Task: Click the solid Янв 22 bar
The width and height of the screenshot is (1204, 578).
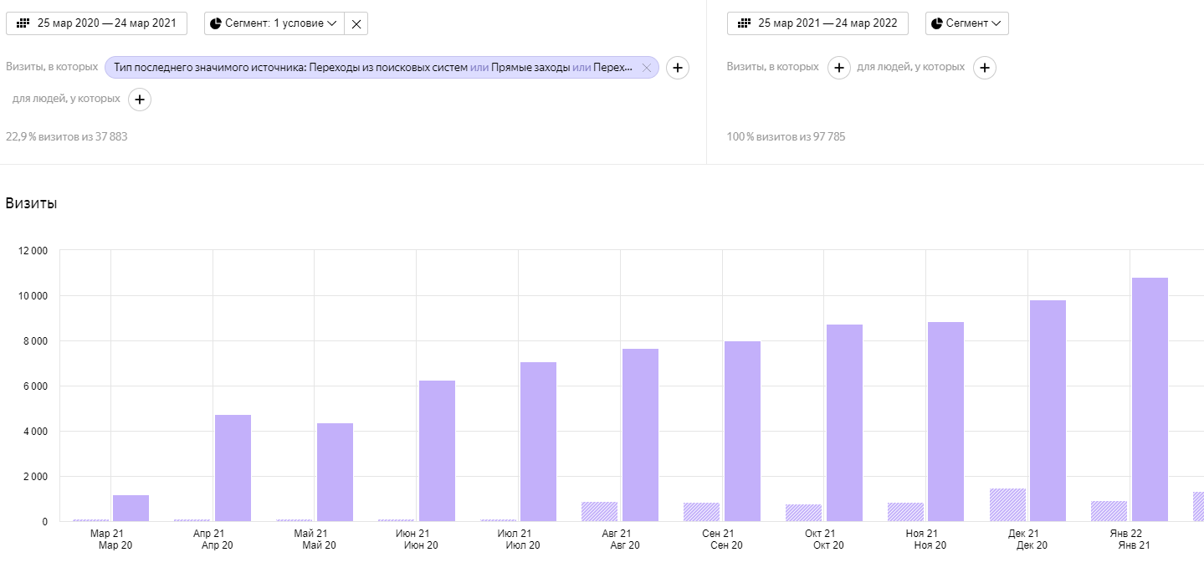Action: (x=1150, y=400)
